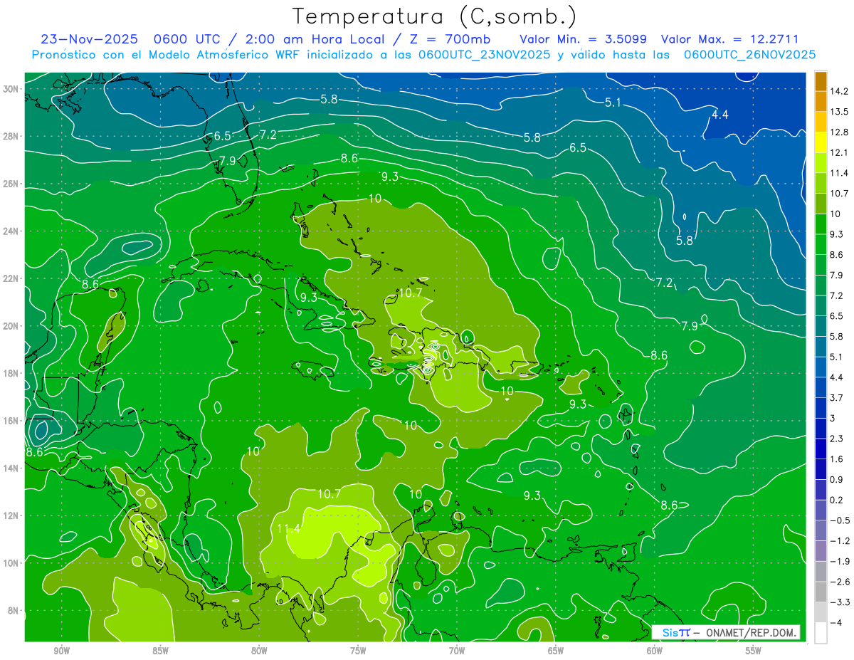Click the "12.1" color scale label

[x=840, y=152]
